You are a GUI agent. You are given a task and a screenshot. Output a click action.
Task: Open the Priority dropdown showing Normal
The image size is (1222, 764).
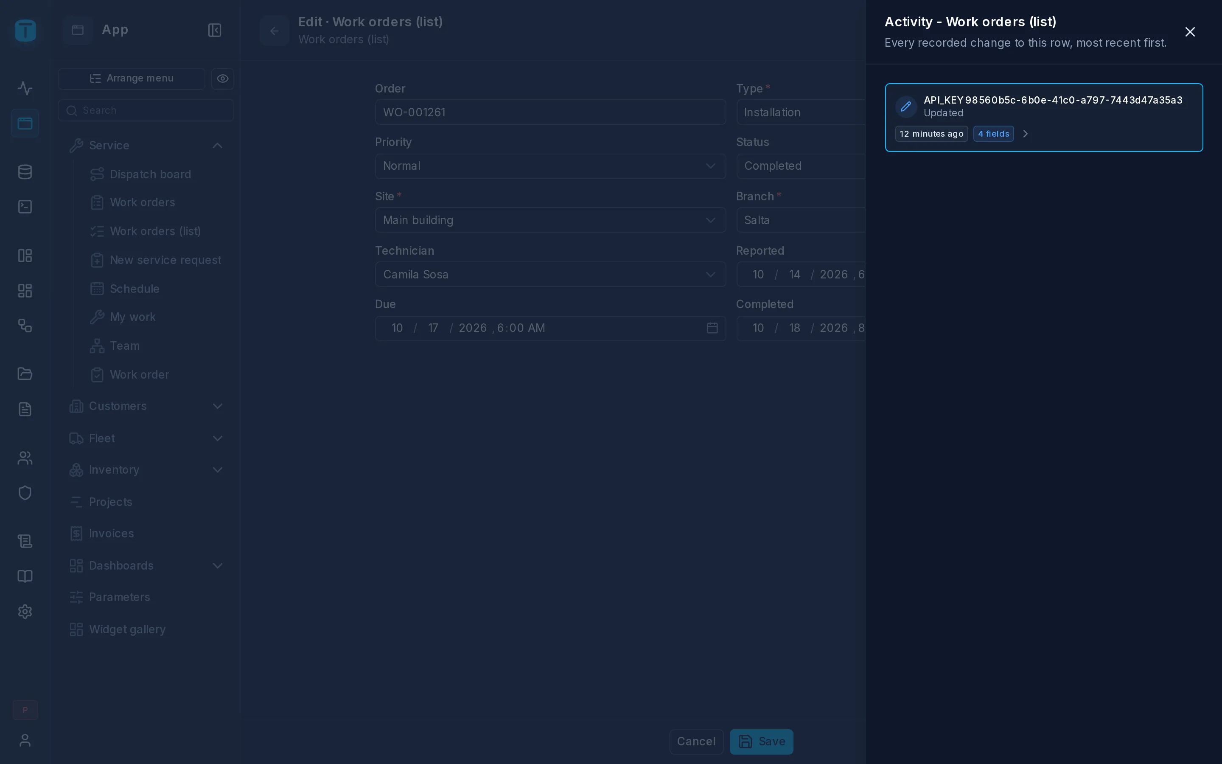click(550, 166)
